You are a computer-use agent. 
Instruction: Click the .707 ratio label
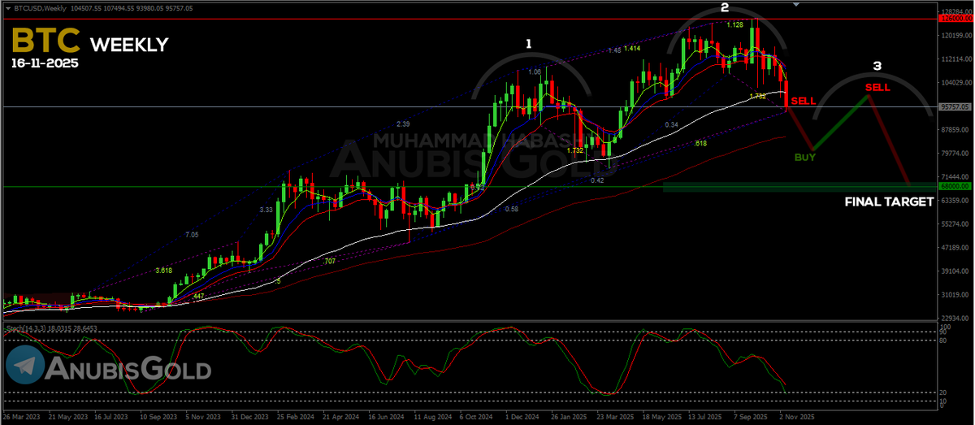[329, 261]
